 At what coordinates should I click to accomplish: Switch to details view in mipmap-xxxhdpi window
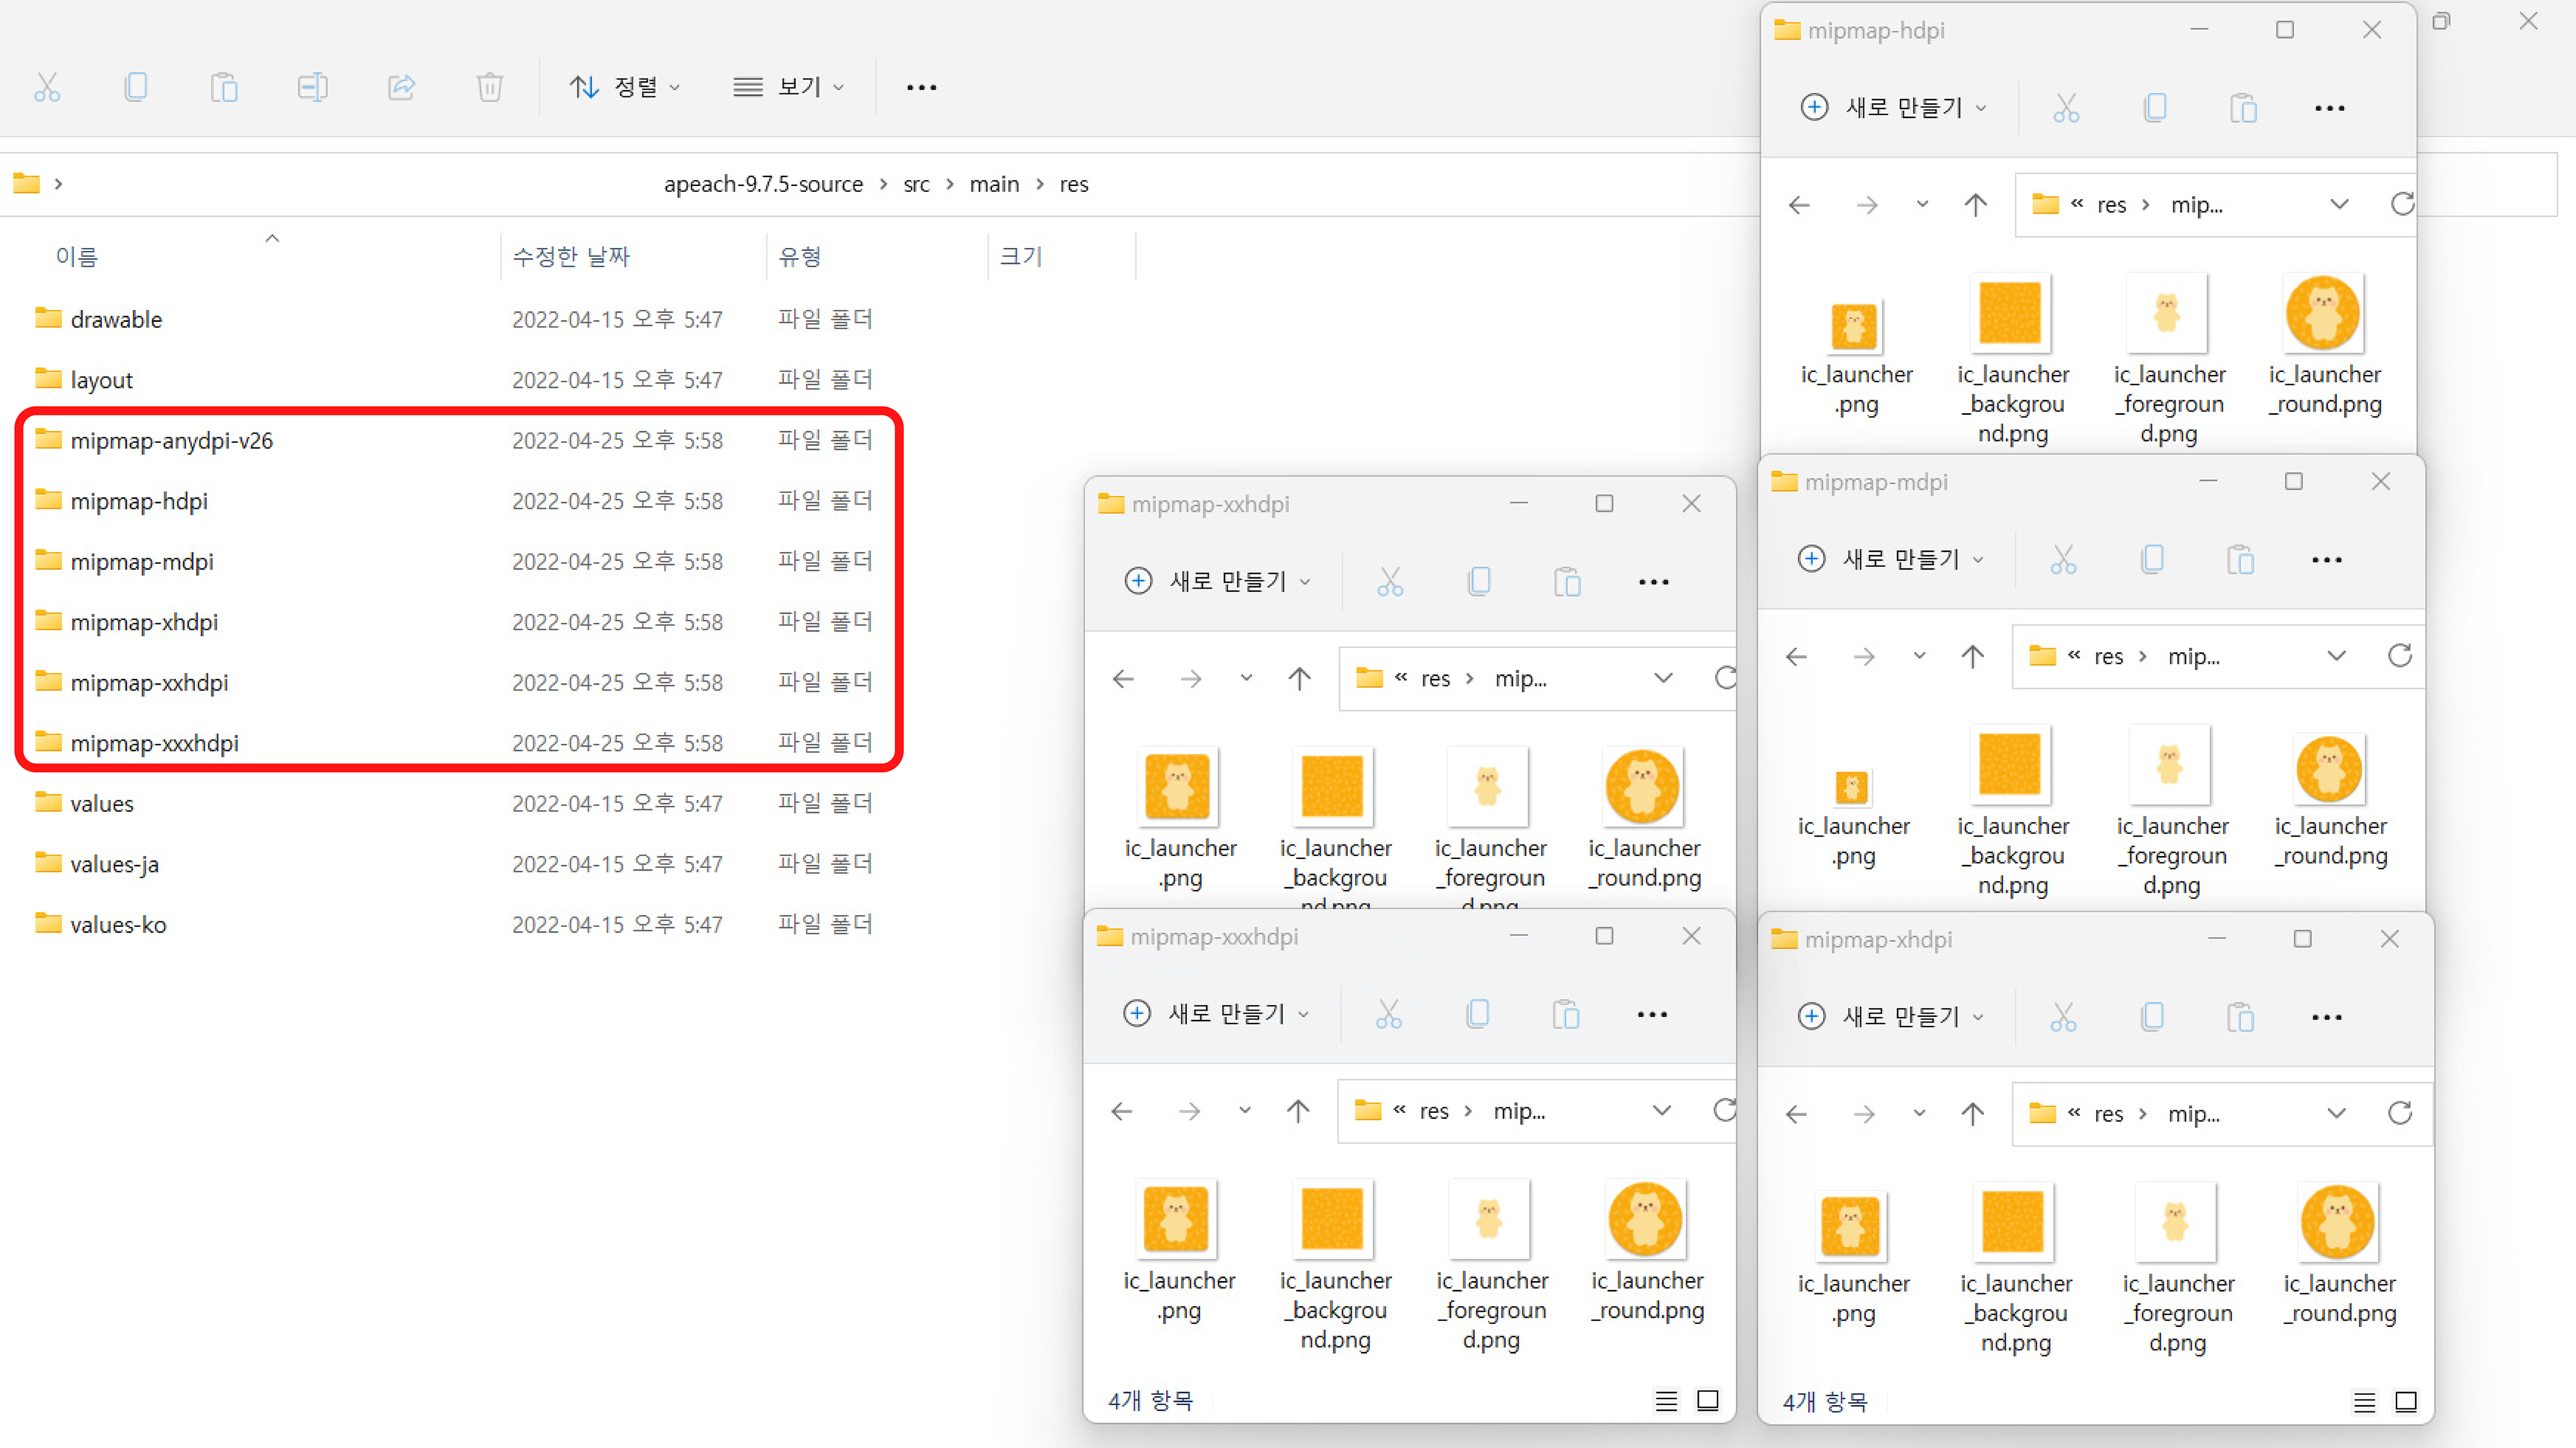(1666, 1401)
